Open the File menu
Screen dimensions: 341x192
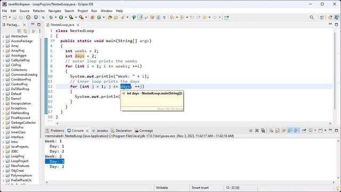(4, 11)
